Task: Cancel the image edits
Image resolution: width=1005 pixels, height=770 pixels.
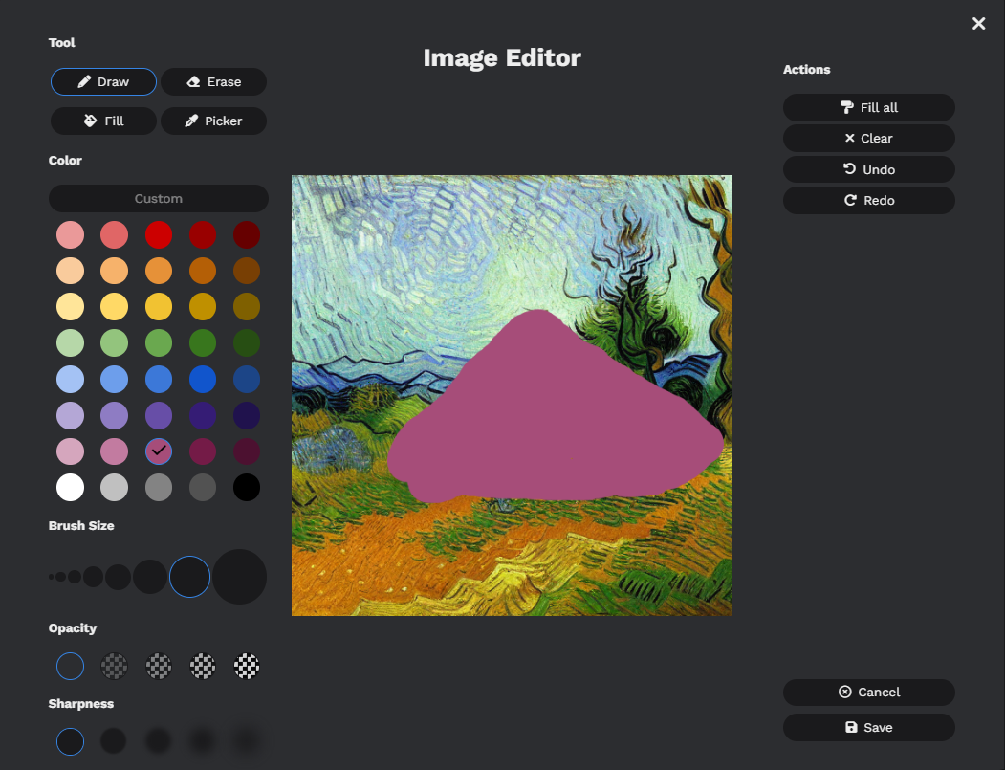Action: [868, 693]
